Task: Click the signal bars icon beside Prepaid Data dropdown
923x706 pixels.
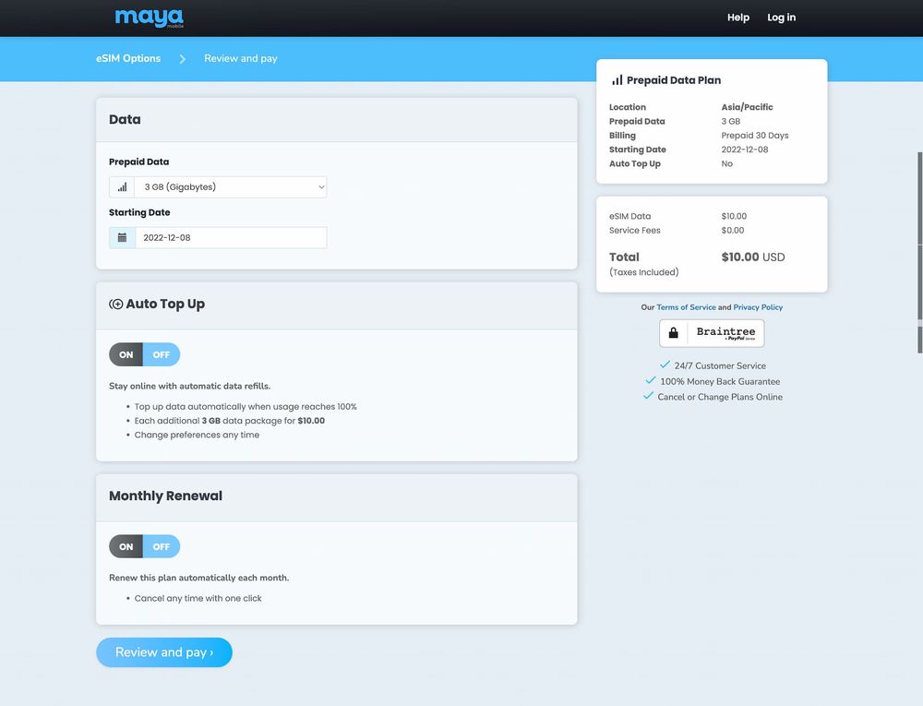Action: (122, 187)
